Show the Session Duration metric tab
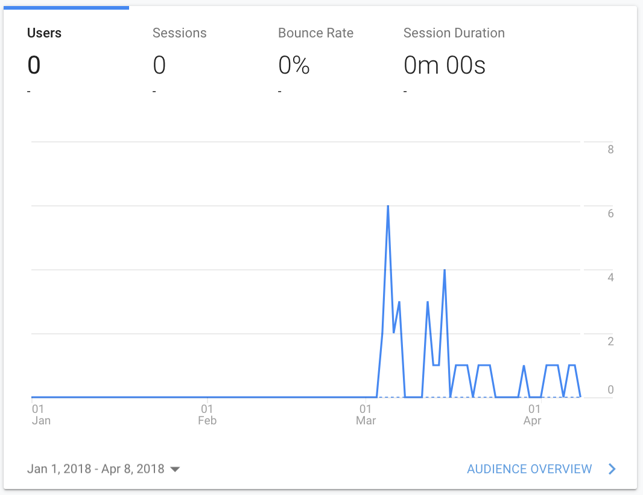The width and height of the screenshot is (643, 495). coord(454,57)
